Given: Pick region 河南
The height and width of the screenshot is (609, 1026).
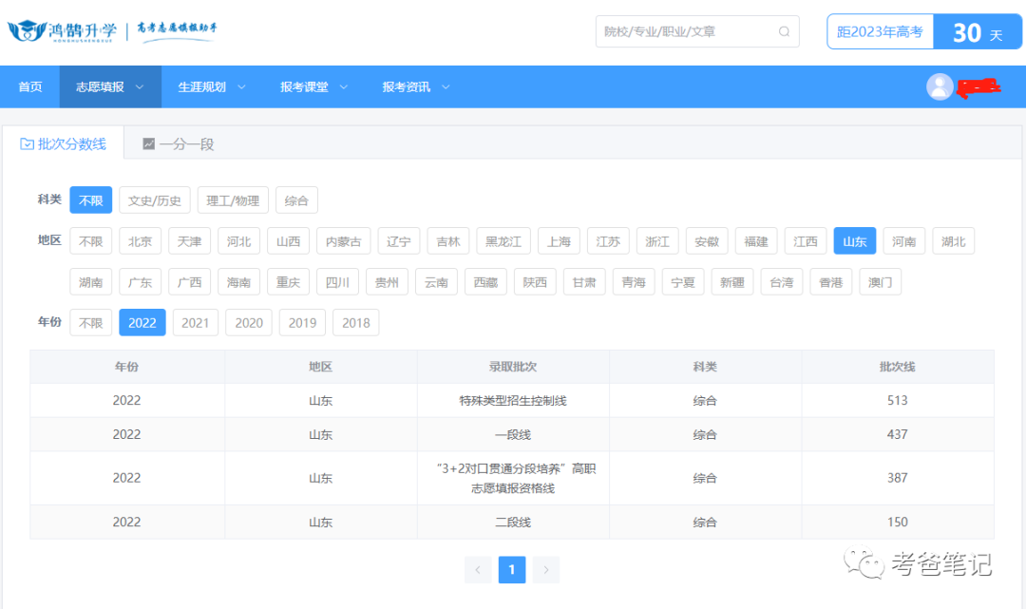Looking at the screenshot, I should (904, 241).
